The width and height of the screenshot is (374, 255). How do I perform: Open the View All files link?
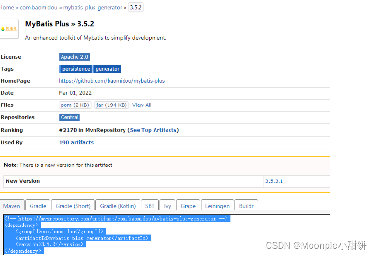[141, 105]
